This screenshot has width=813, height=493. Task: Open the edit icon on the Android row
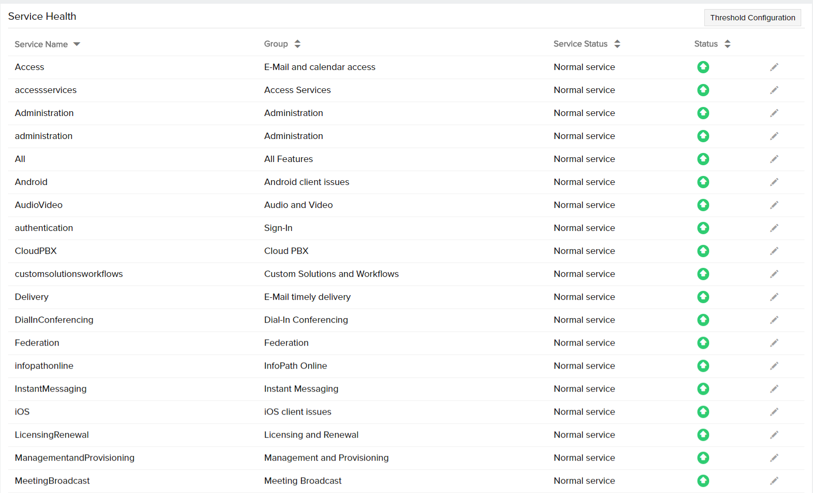pyautogui.click(x=774, y=182)
